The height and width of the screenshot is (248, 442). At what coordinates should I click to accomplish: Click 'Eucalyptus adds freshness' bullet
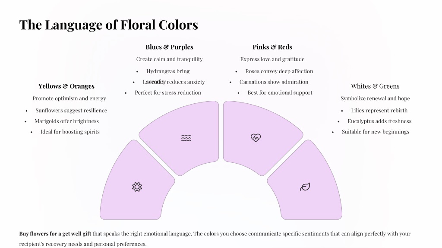click(379, 121)
